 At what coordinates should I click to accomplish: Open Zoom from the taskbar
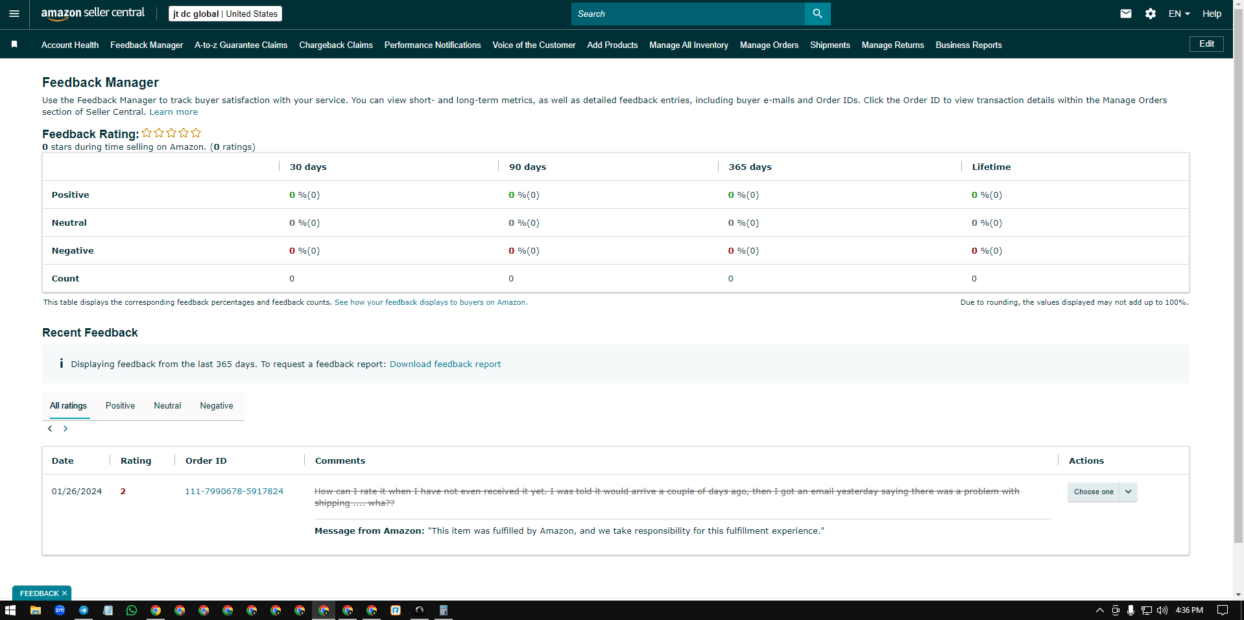(x=60, y=610)
